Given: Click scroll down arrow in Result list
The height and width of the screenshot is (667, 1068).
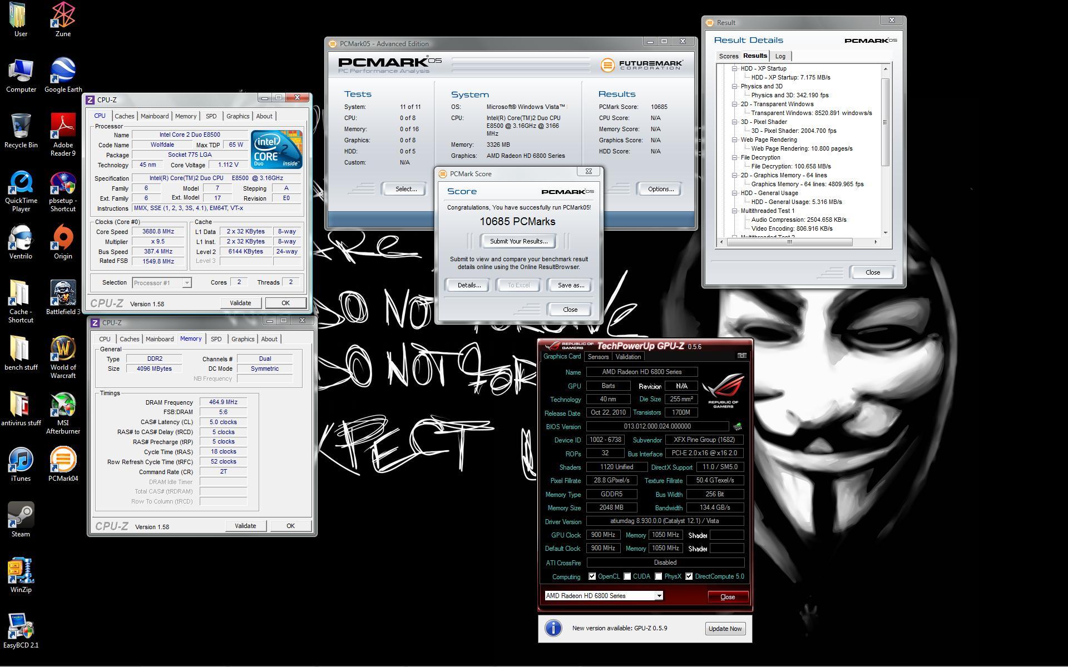Looking at the screenshot, I should click(885, 232).
